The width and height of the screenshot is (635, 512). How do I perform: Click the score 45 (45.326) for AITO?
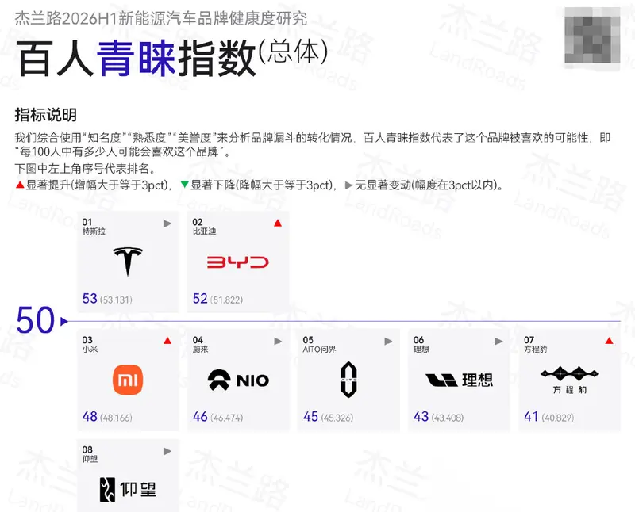[328, 417]
